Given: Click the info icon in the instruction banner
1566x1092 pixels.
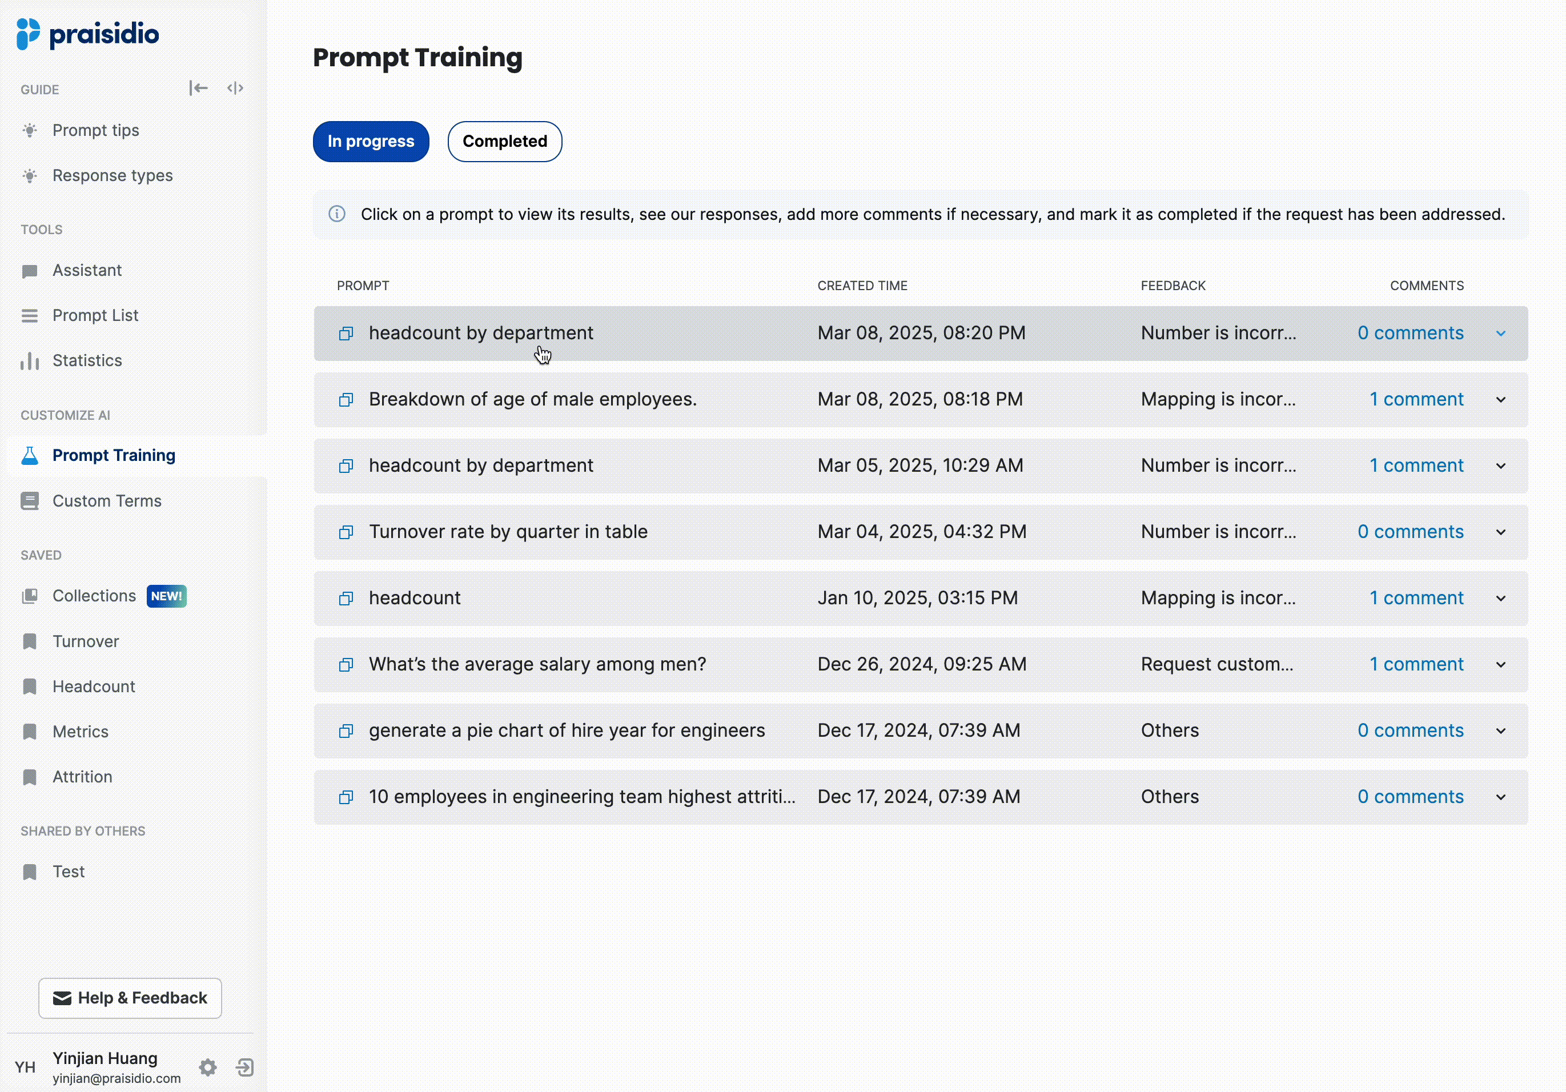Looking at the screenshot, I should pos(337,214).
